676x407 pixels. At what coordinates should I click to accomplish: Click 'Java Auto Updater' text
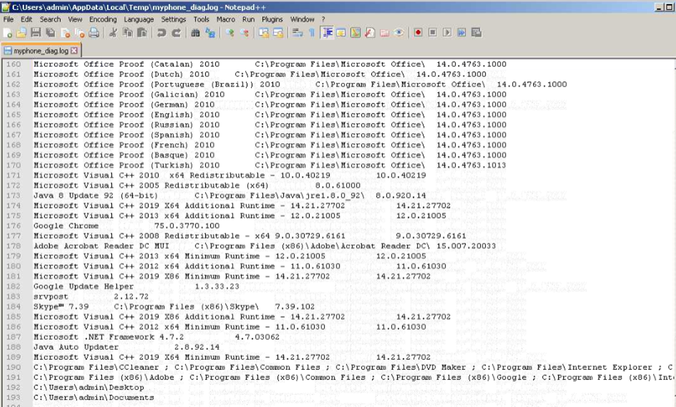click(x=76, y=347)
